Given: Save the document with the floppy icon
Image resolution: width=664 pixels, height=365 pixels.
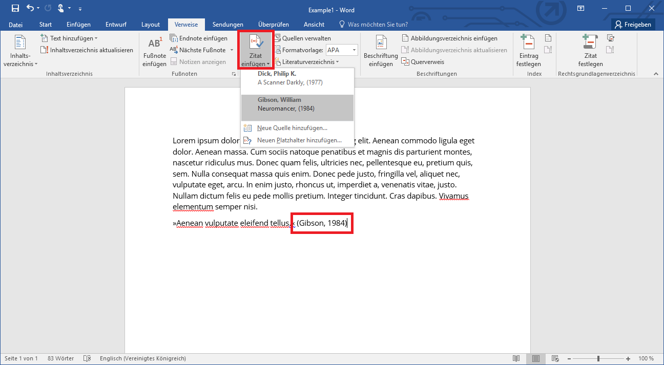Looking at the screenshot, I should point(15,8).
